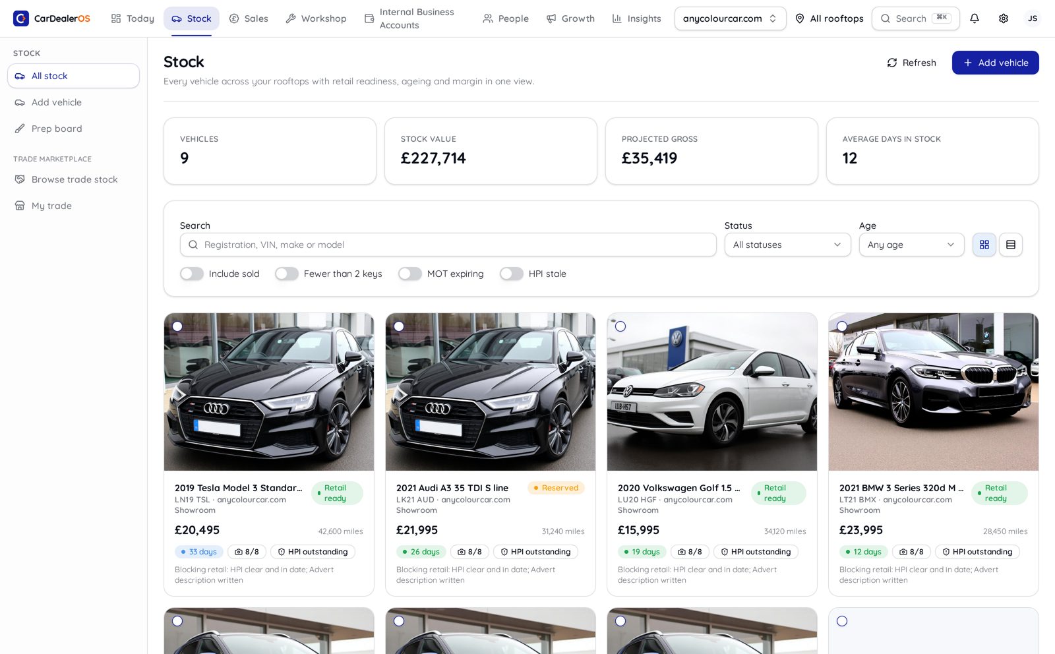Open the 2021 Audi A3 35 TDI title
The height and width of the screenshot is (654, 1055).
tap(452, 488)
